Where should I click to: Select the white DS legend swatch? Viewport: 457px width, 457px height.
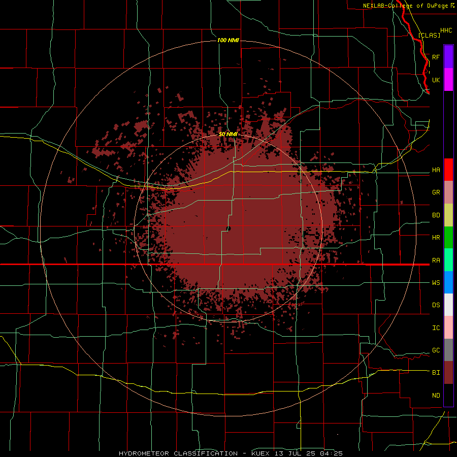pos(448,305)
